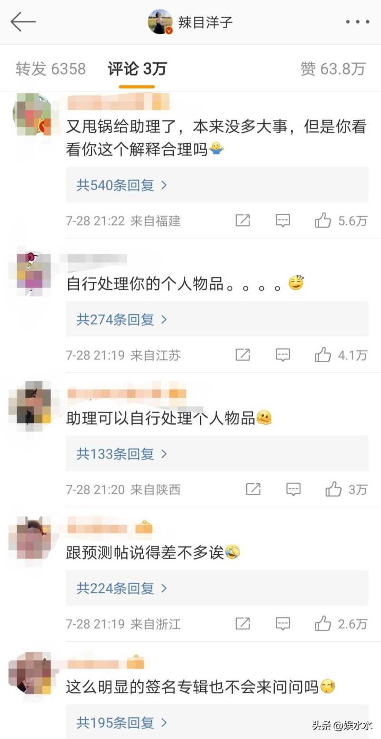Open the three-dot more options menu
The height and width of the screenshot is (739, 381).
point(358,22)
